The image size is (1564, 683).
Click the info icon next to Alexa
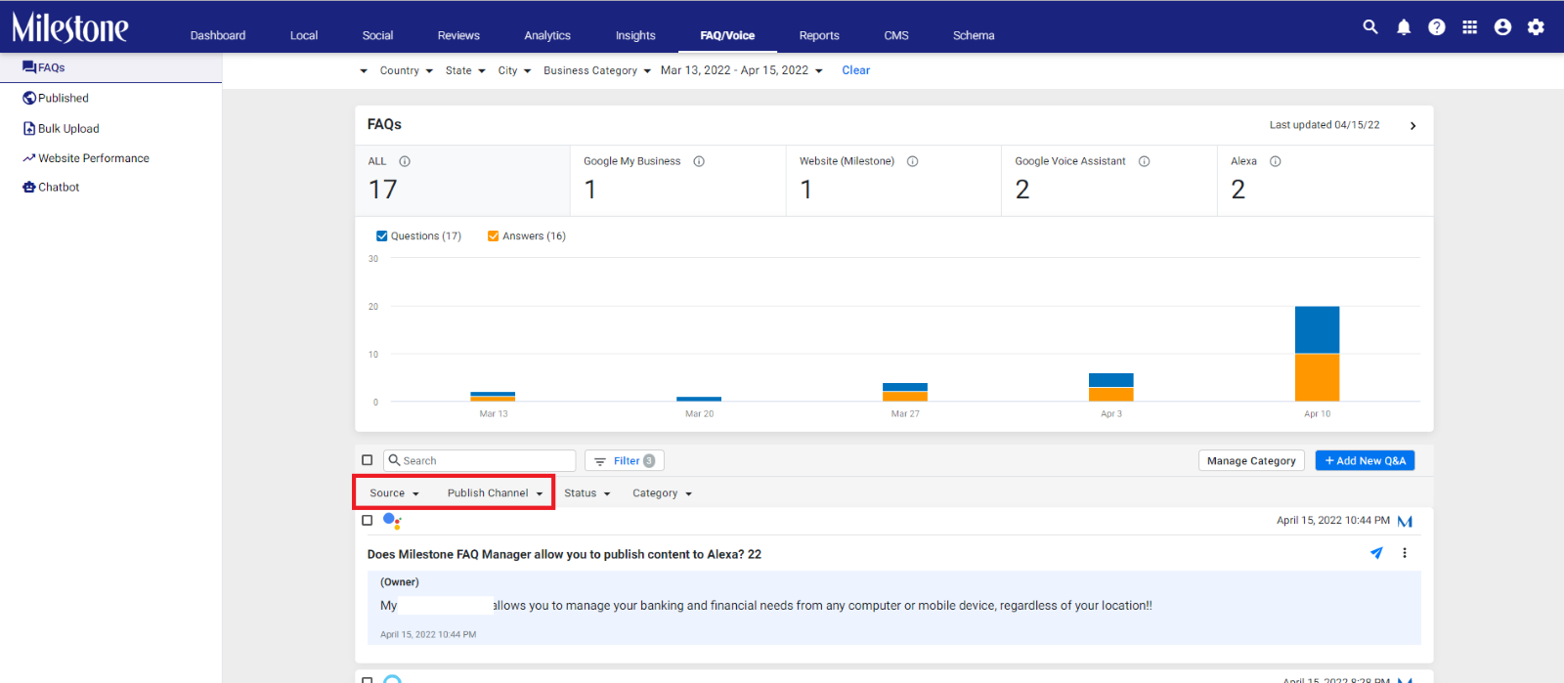pos(1276,161)
